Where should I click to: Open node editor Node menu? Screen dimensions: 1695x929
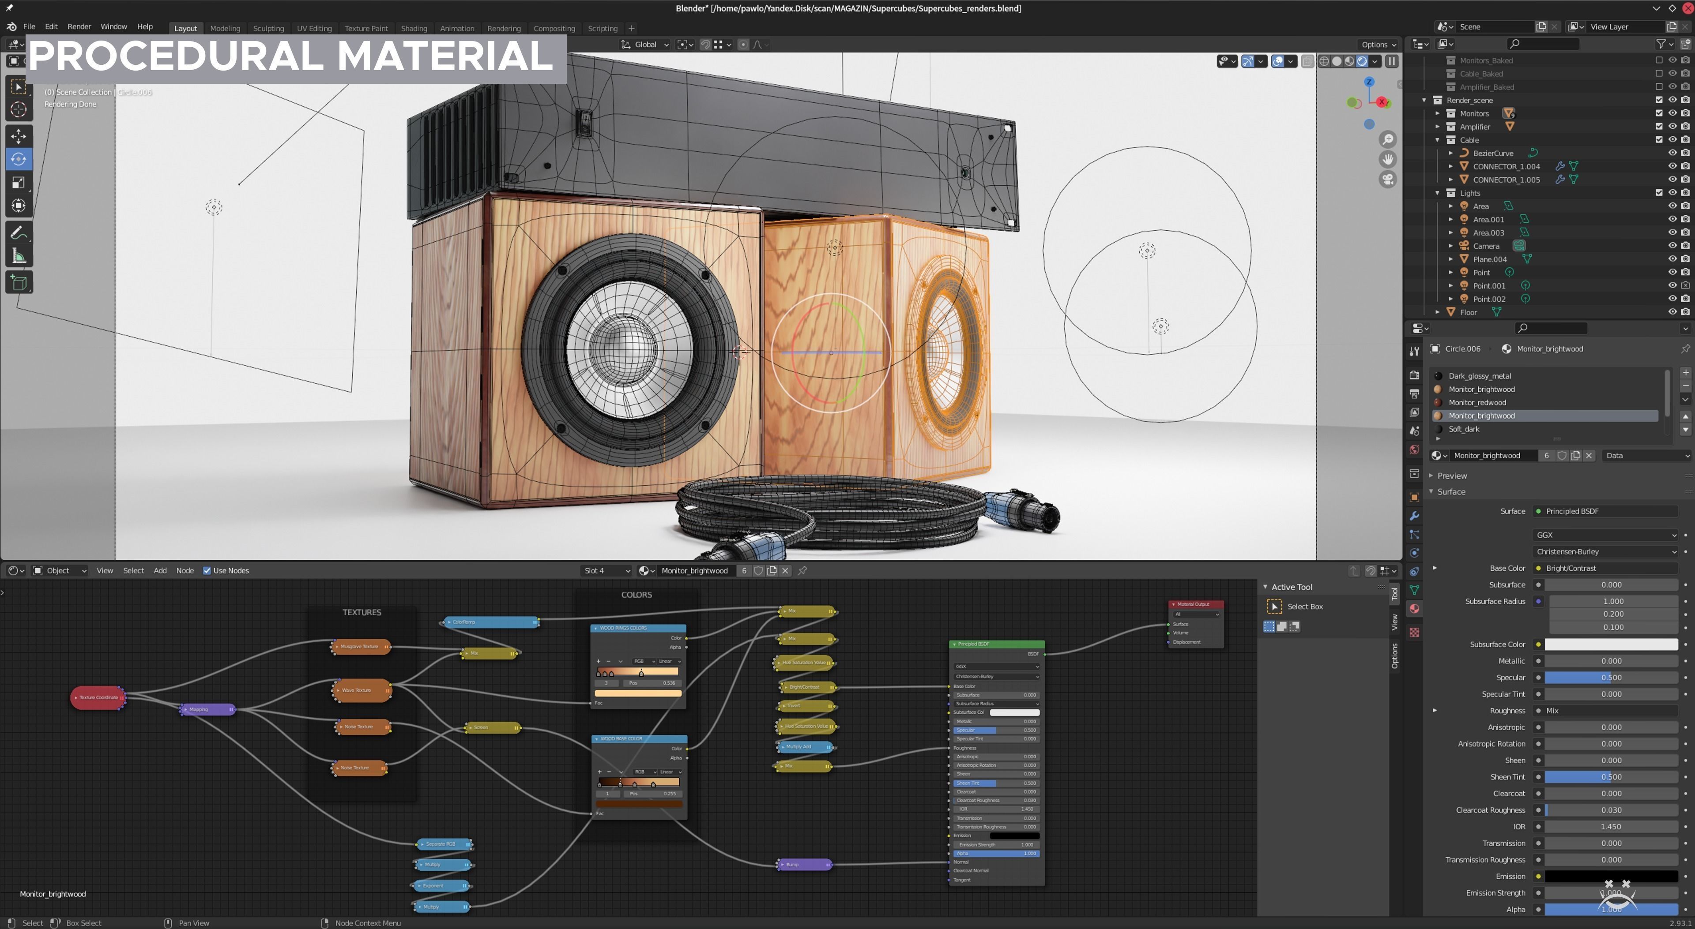click(185, 571)
